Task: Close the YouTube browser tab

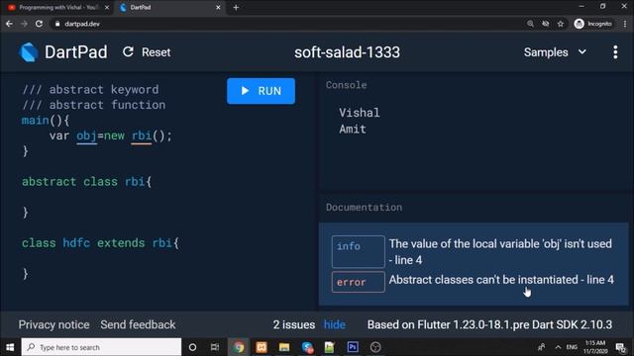Action: [107, 7]
